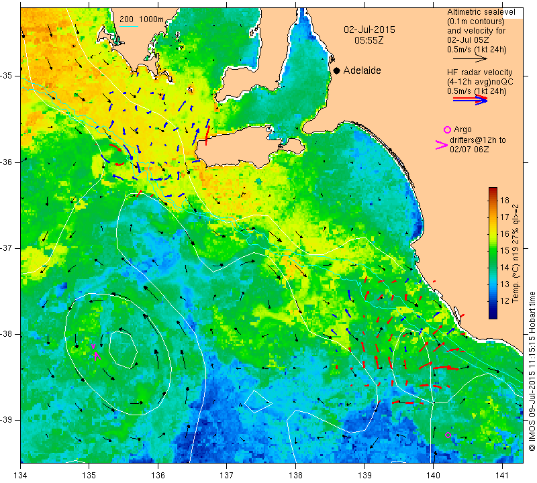This screenshot has height=483, width=537.
Task: Click the 'drifters@12h to' legend text
Action: pos(477,140)
